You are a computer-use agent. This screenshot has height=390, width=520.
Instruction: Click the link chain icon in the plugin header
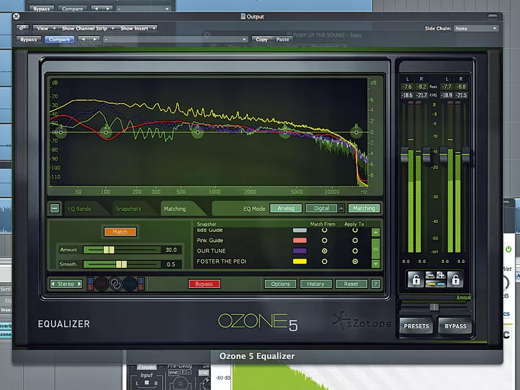23,28
